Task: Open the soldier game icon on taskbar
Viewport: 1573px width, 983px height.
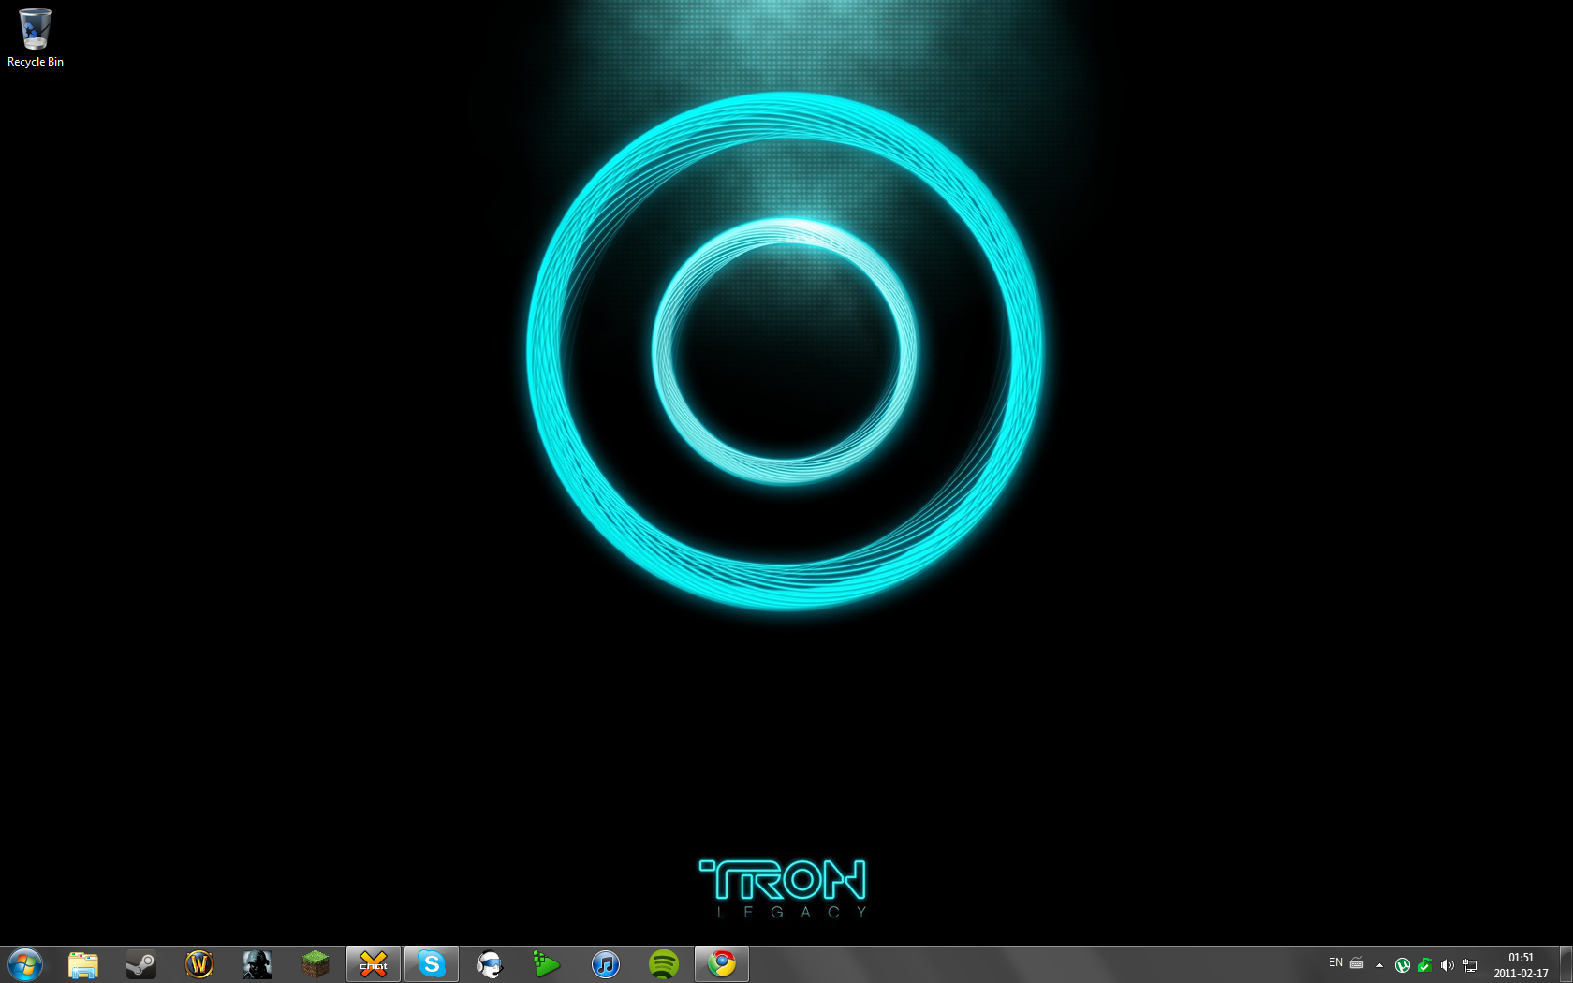Action: point(257,964)
